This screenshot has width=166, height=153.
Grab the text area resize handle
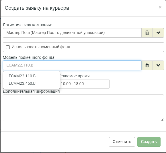point(162,120)
